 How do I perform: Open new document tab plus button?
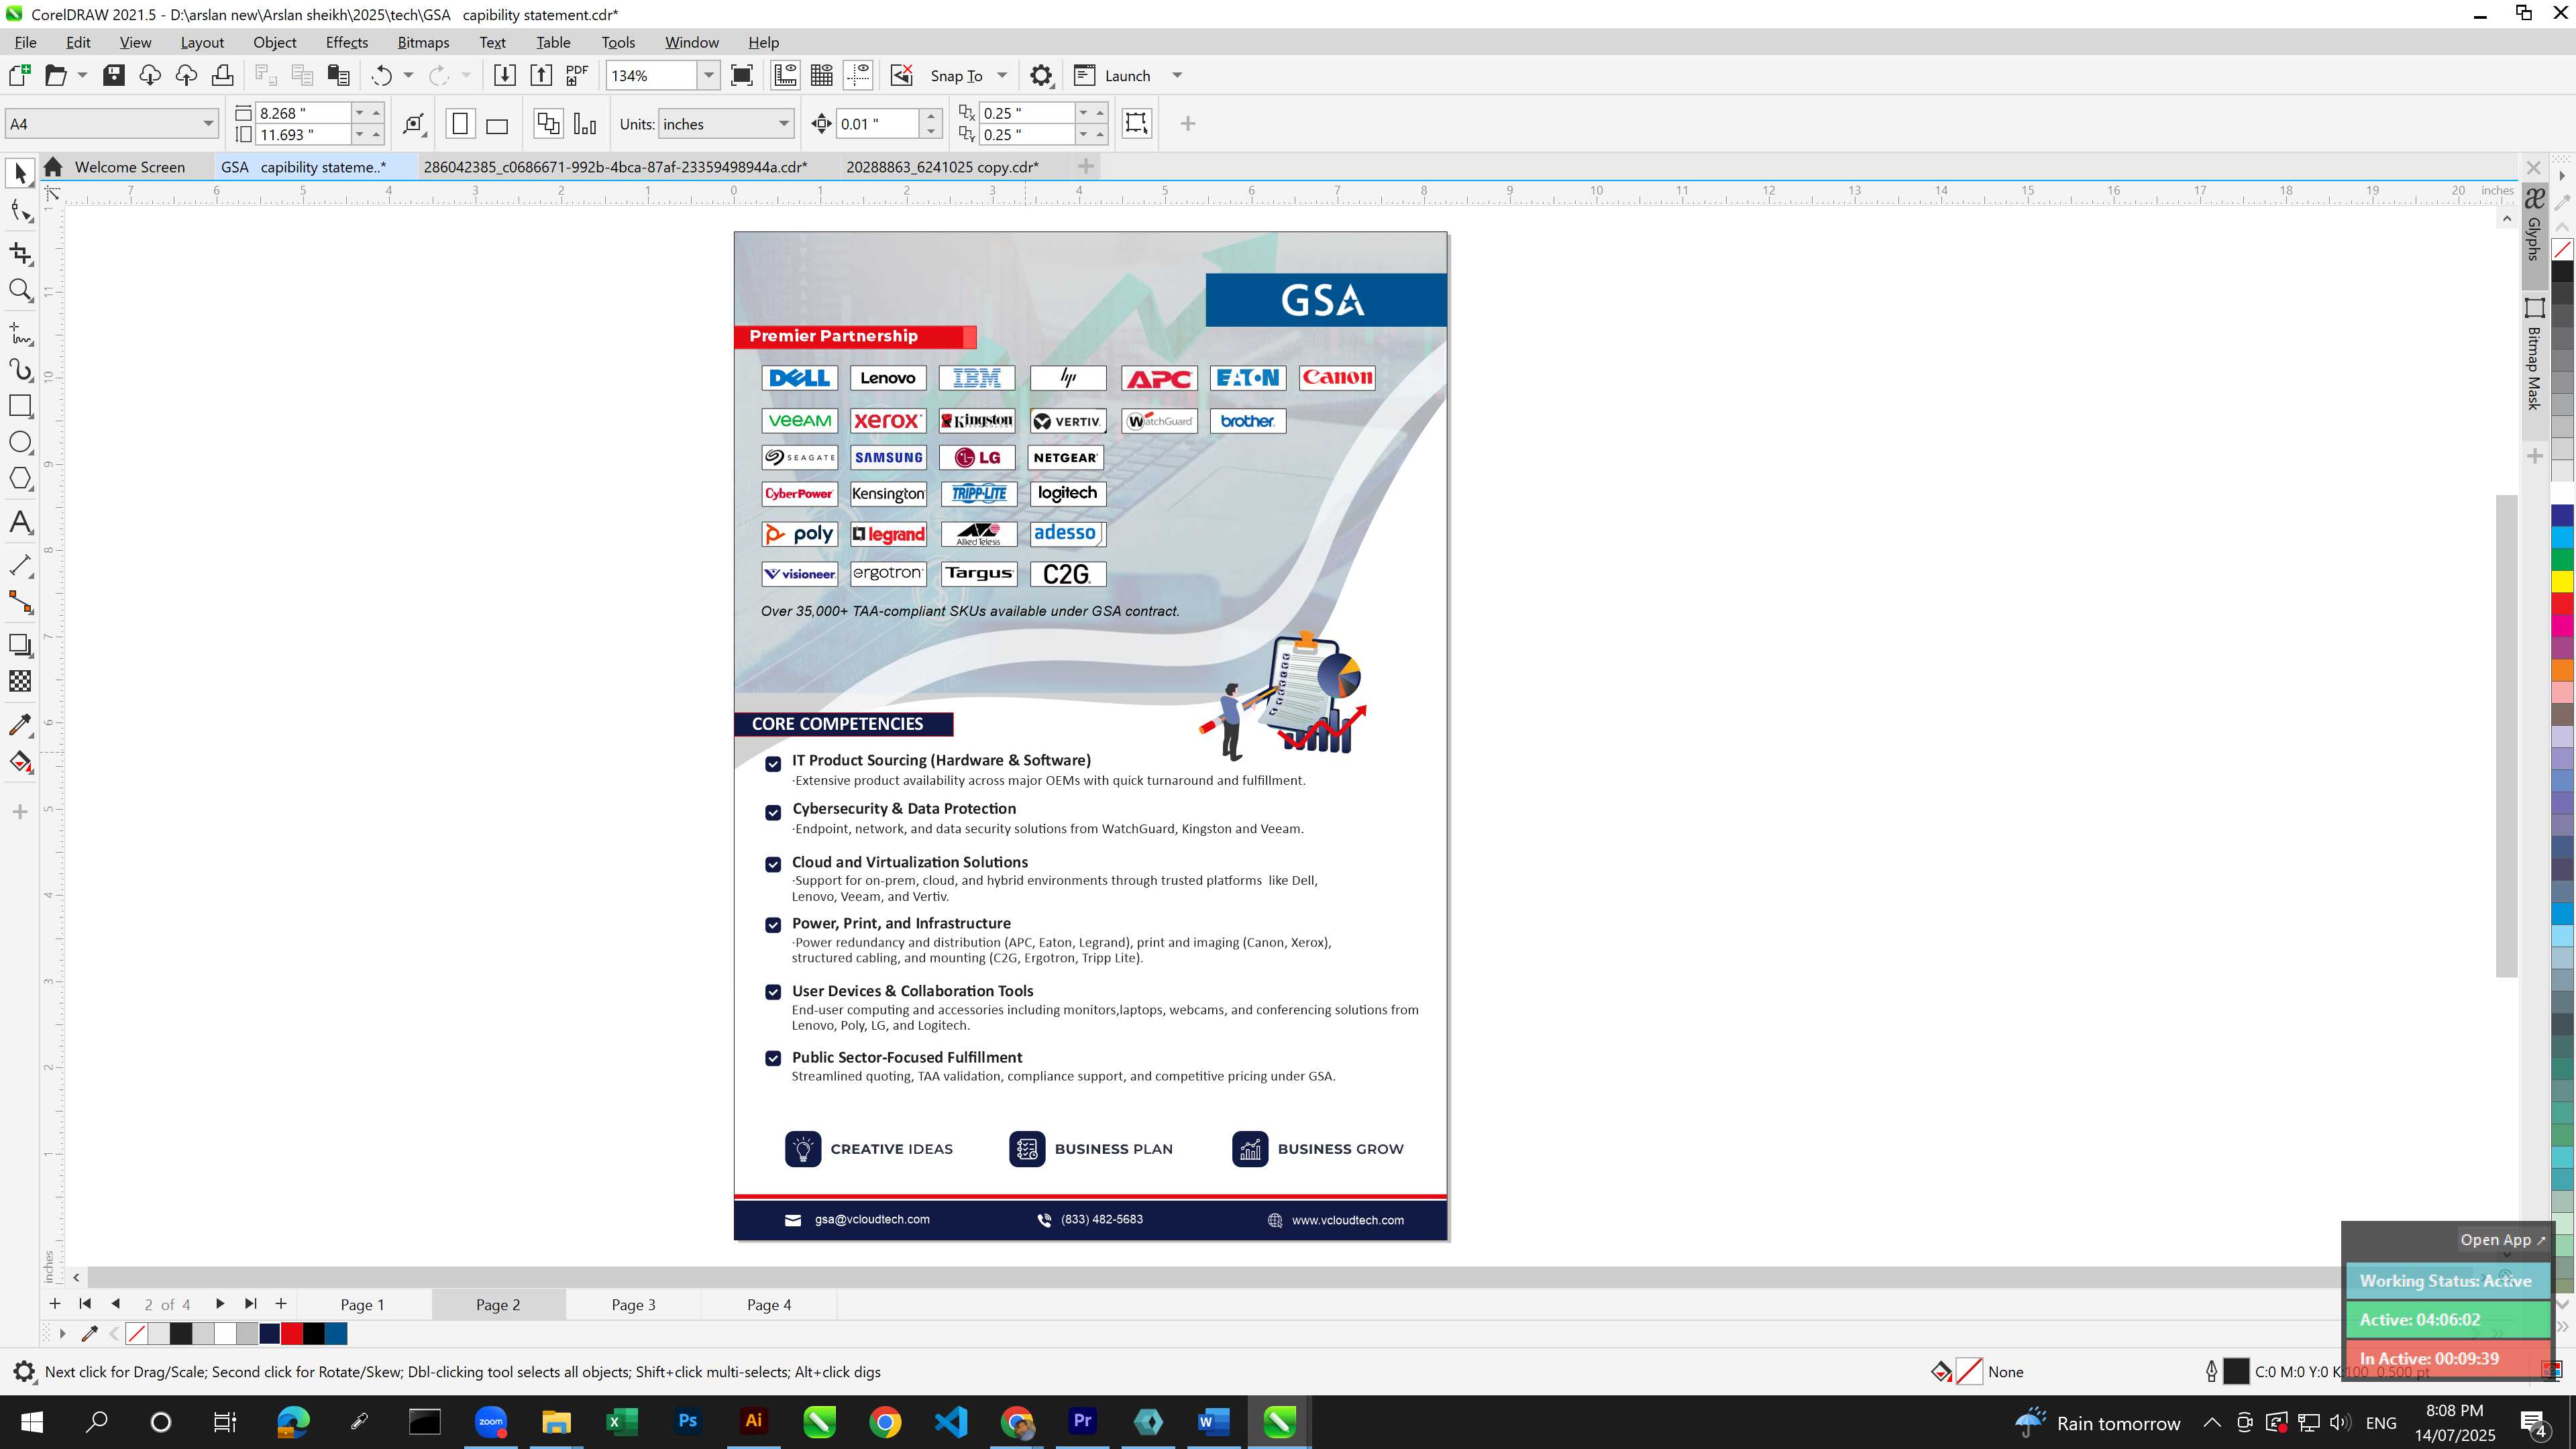click(x=1085, y=166)
